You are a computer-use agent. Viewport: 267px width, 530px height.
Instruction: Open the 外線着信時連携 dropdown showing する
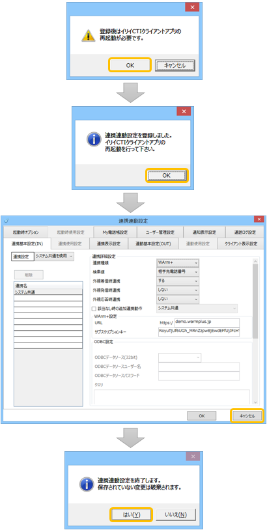178,281
